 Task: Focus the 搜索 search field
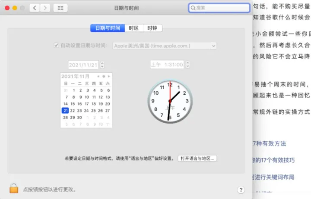pyautogui.click(x=219, y=8)
